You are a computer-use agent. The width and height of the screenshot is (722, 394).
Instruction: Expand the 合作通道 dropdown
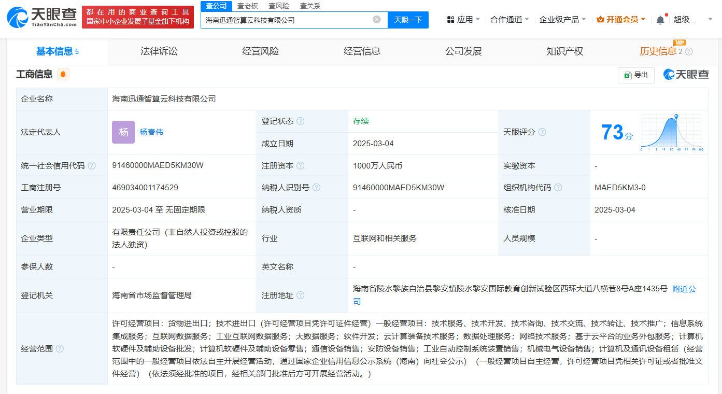(509, 20)
